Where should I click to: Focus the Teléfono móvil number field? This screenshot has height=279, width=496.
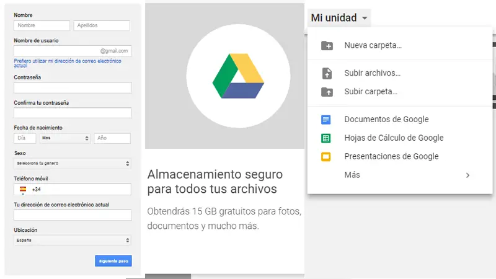click(x=73, y=189)
